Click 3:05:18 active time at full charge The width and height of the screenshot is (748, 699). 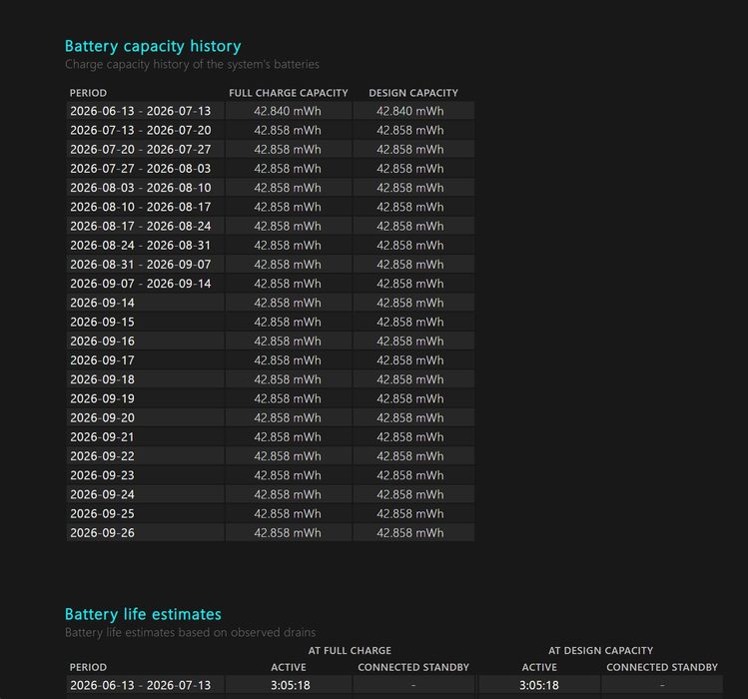(x=290, y=685)
